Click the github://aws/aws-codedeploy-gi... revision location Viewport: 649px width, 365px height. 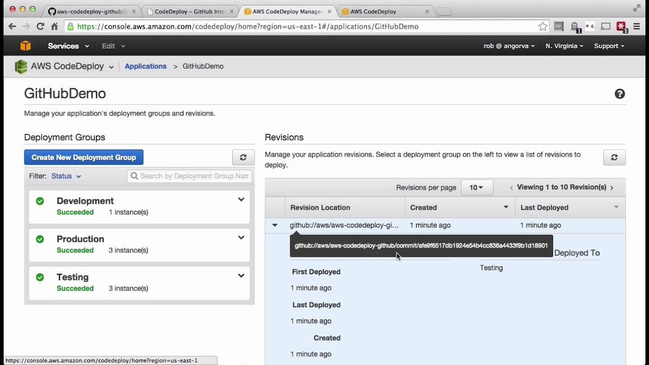click(344, 225)
